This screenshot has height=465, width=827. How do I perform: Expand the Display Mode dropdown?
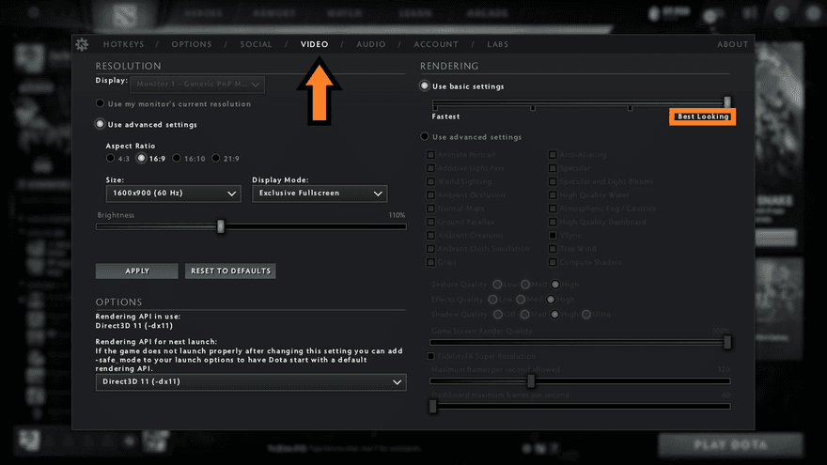(320, 194)
